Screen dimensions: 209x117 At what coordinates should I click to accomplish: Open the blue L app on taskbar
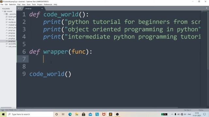97,114
